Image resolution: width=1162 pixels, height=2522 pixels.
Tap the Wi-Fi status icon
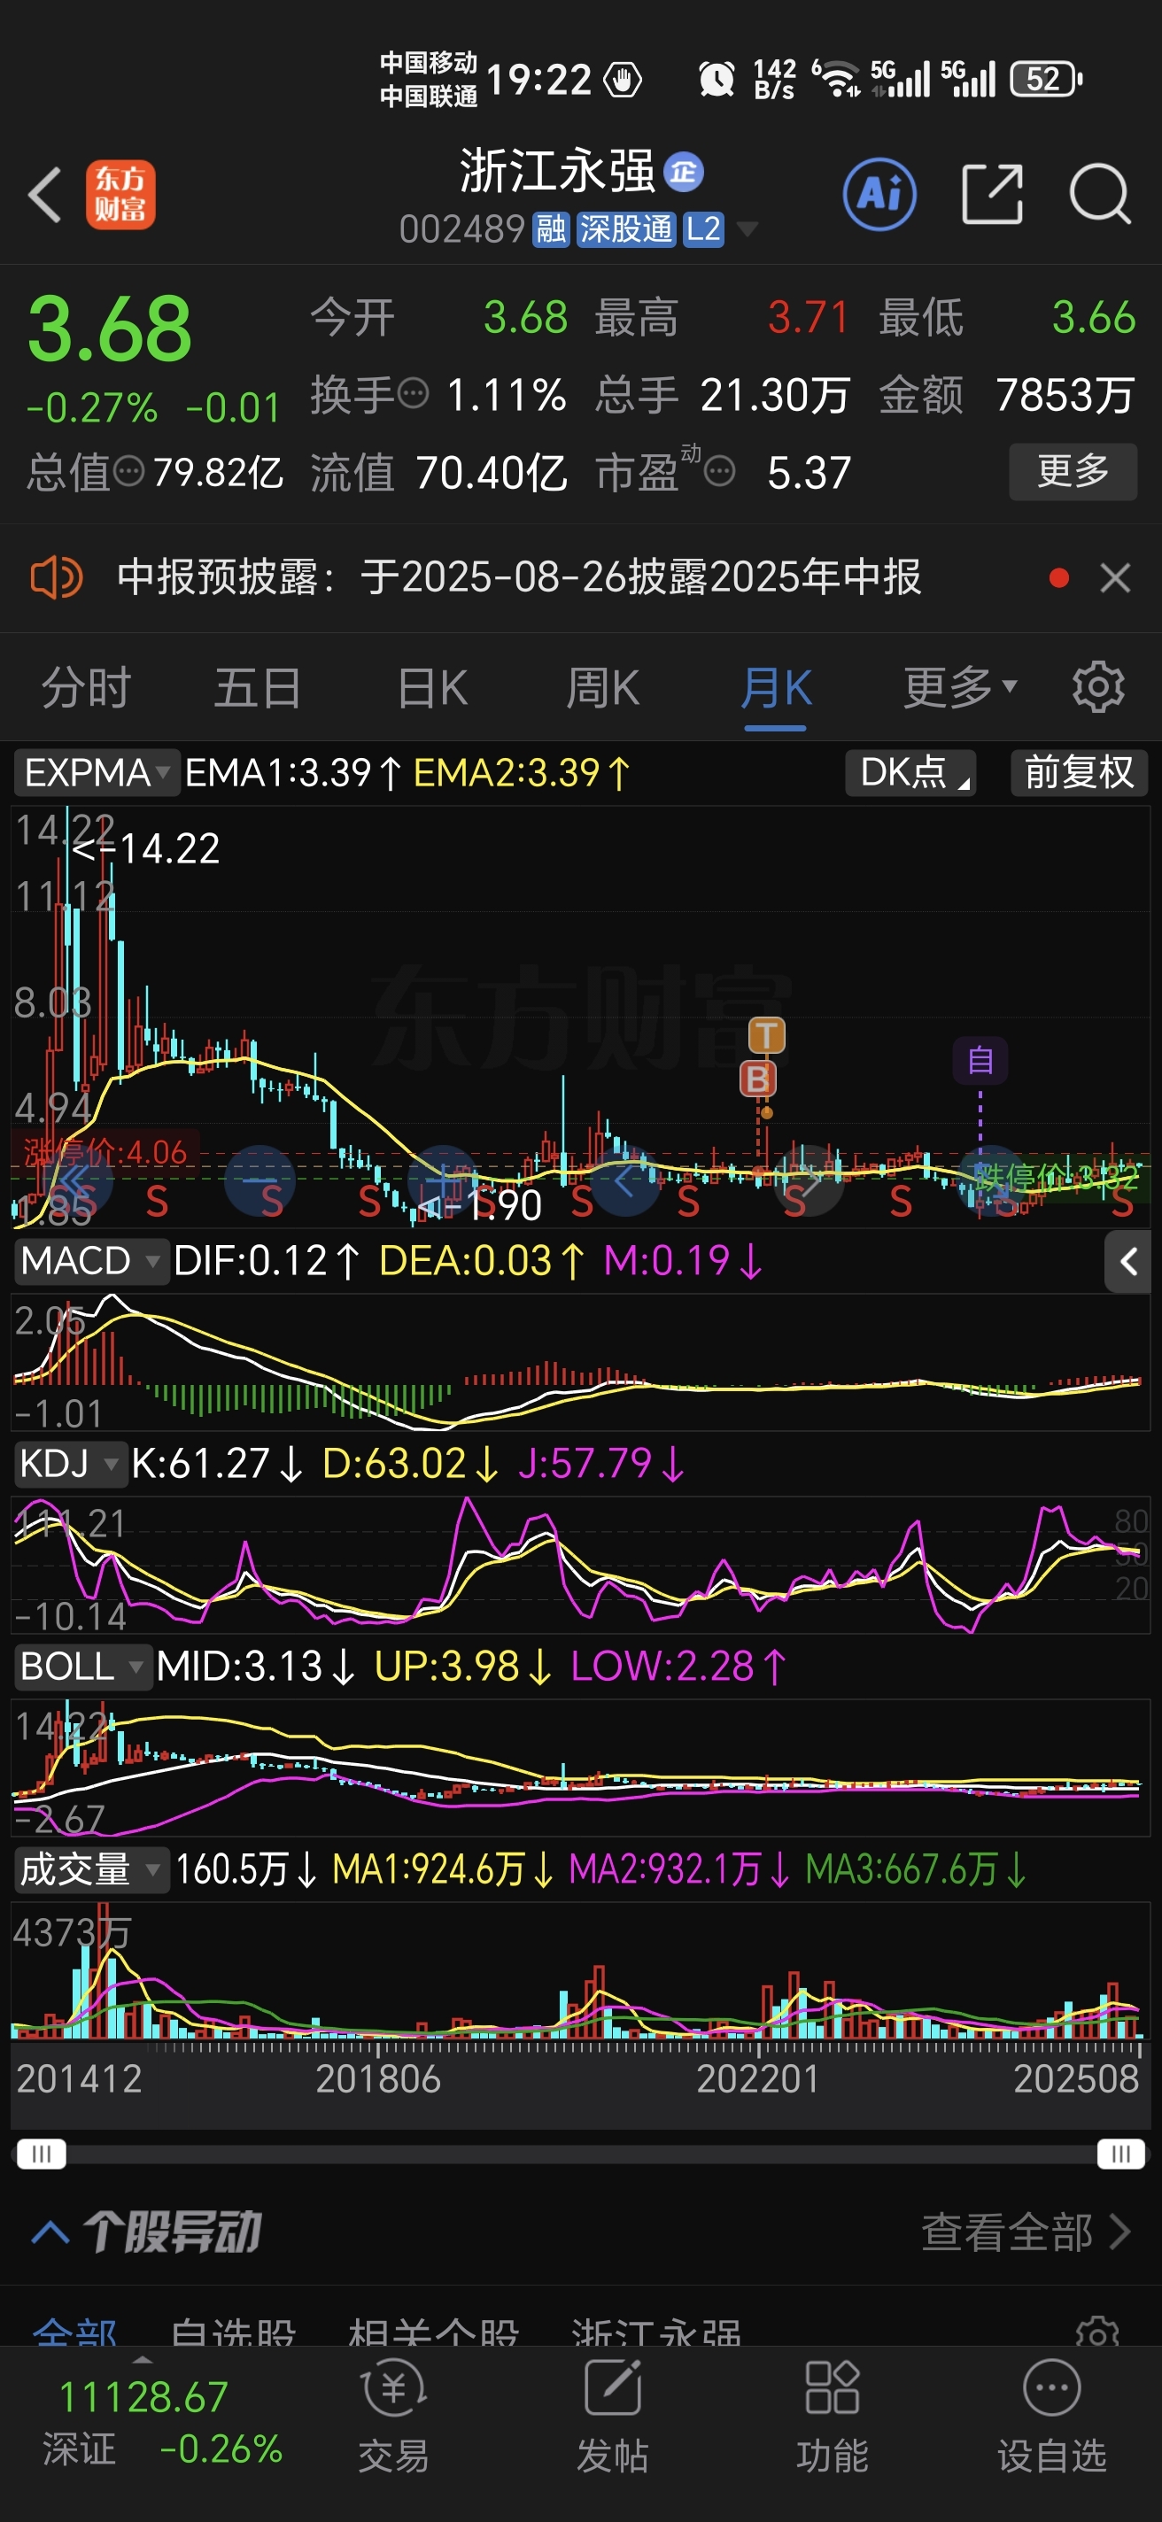coord(837,80)
